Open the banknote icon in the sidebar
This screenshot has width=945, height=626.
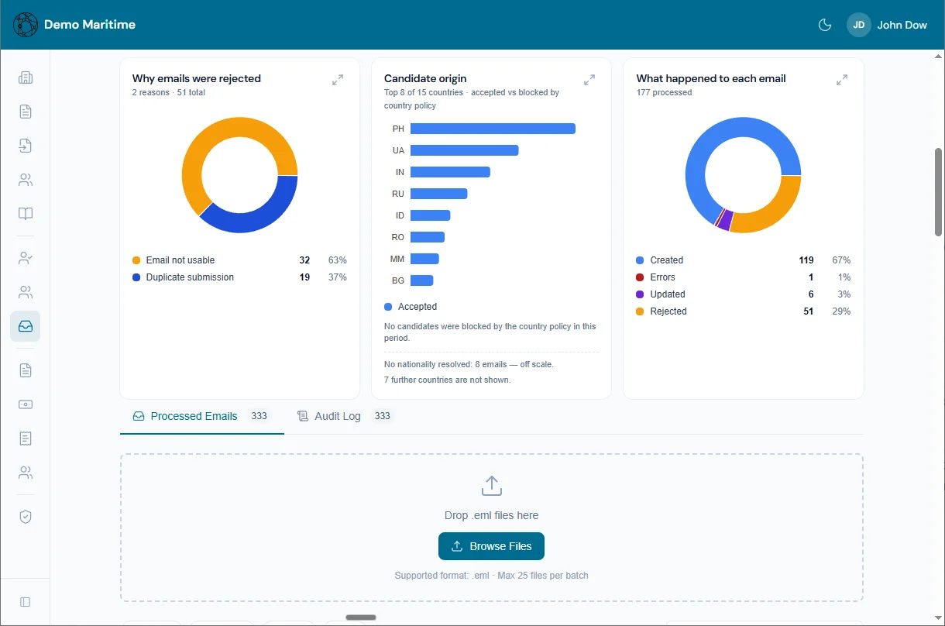click(26, 404)
